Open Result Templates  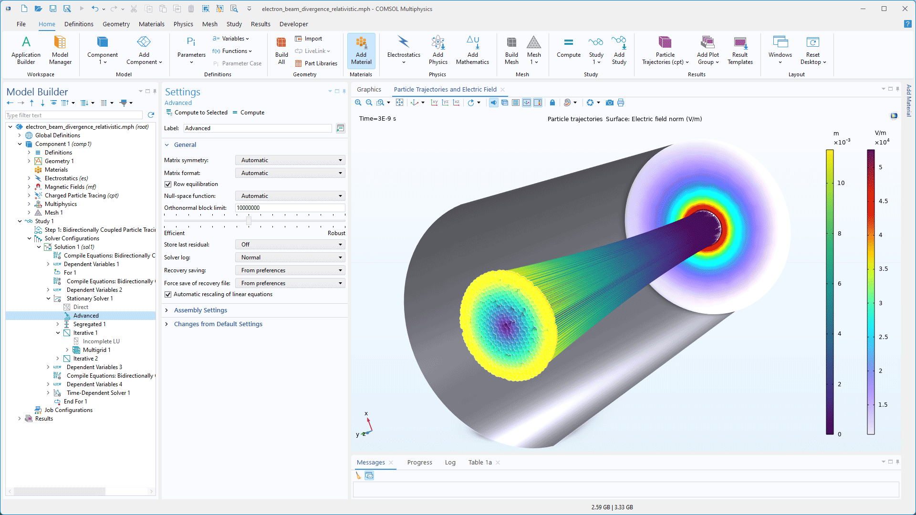click(740, 50)
